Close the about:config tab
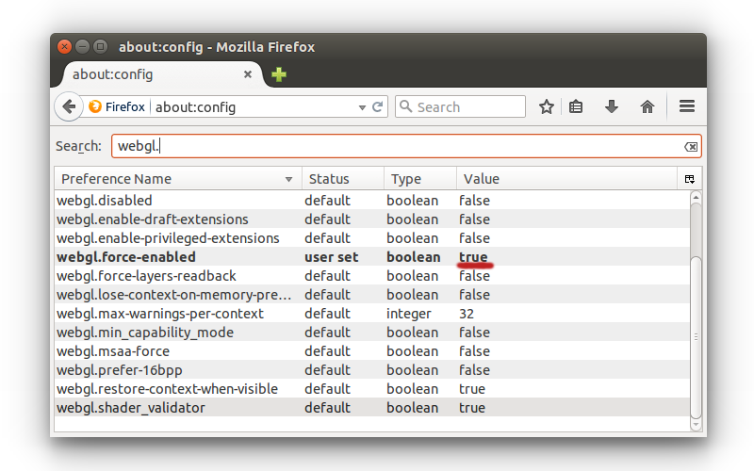The image size is (754, 471). (249, 74)
